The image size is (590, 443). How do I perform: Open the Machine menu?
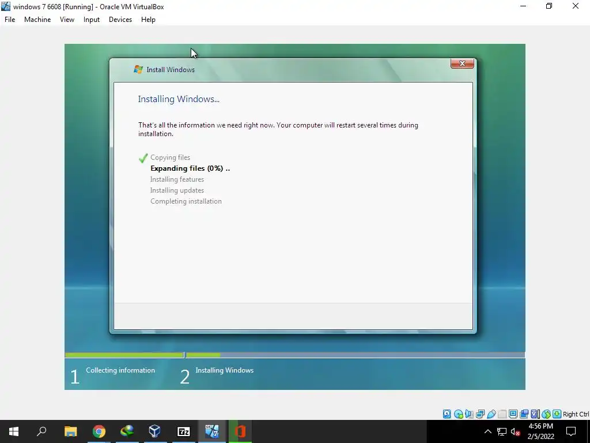[x=37, y=20]
